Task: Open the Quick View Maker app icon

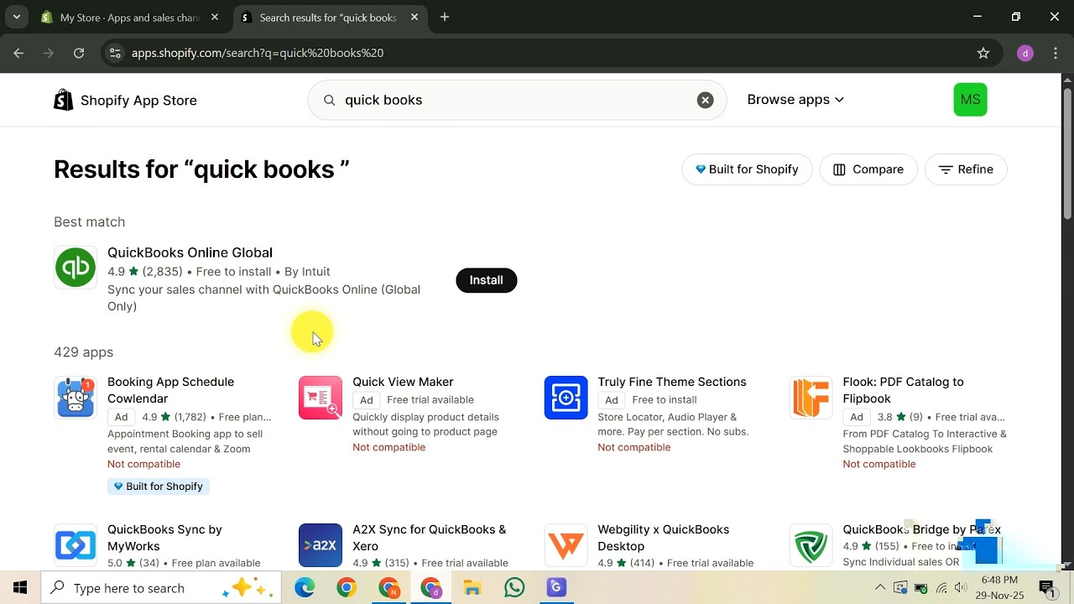Action: pos(321,398)
